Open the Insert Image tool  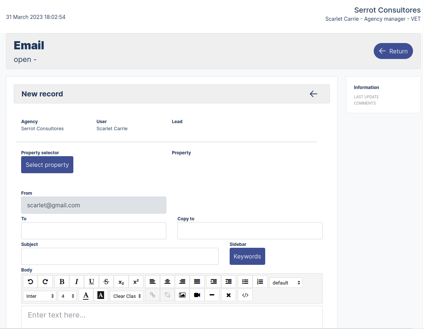[182, 295]
